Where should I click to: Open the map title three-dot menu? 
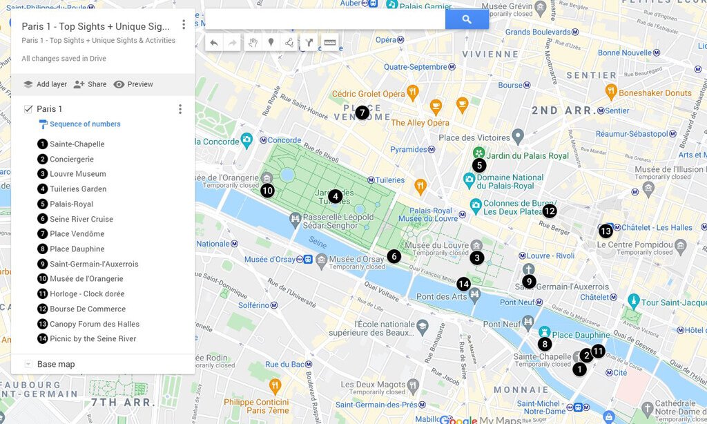(184, 25)
